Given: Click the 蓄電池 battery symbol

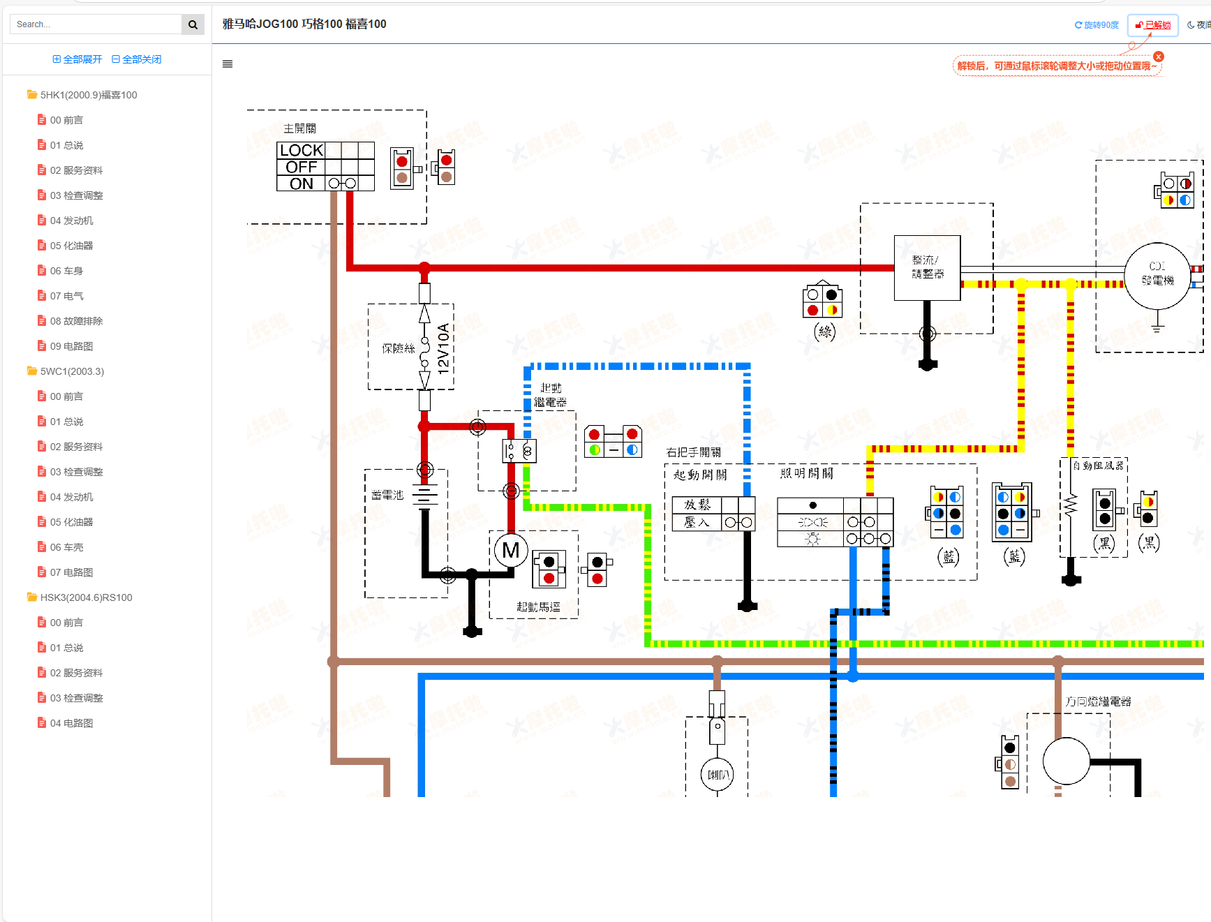Looking at the screenshot, I should tap(425, 494).
